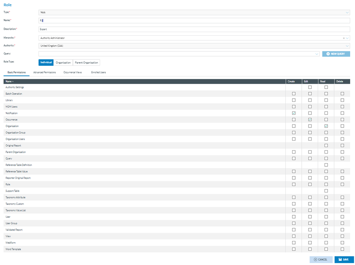This screenshot has height=265, width=355.
Task: Go to the Occurrence Views tab
Action: (73, 73)
